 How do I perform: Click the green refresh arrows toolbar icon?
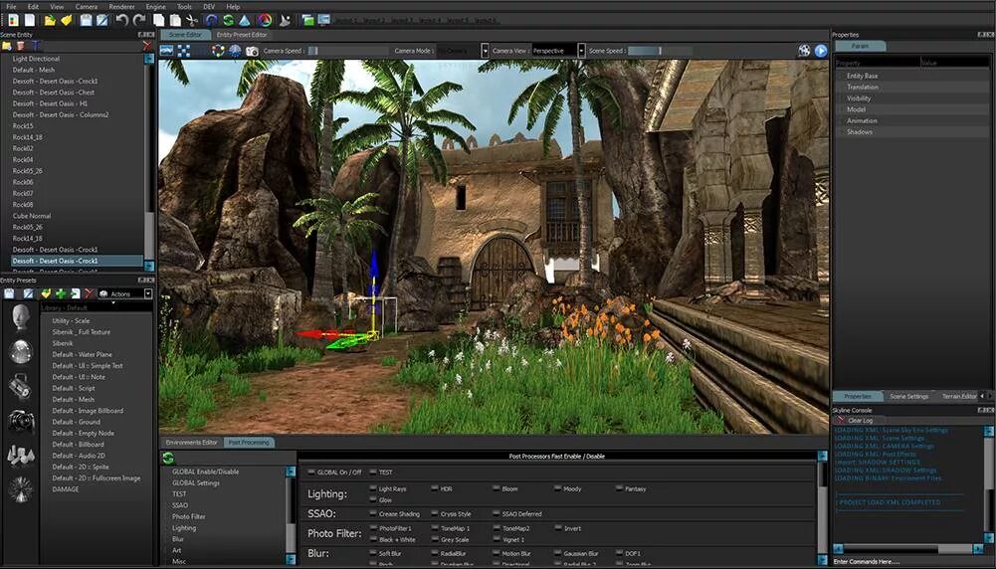coord(228,20)
